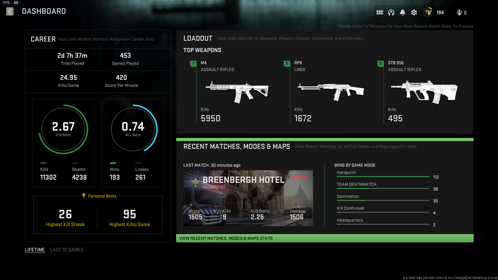This screenshot has height=280, width=498.
Task: Click the rank 2 green badge
Action: pyautogui.click(x=287, y=64)
